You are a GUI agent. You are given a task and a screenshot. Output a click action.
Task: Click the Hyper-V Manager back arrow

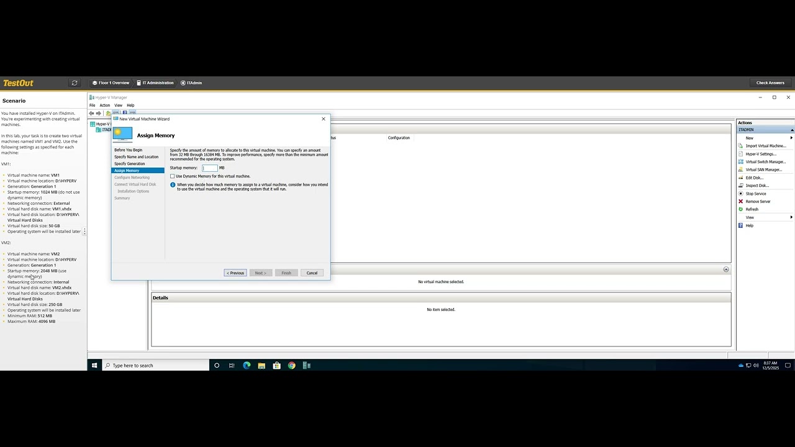point(91,113)
